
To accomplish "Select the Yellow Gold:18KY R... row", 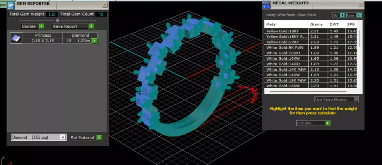I will [311, 36].
